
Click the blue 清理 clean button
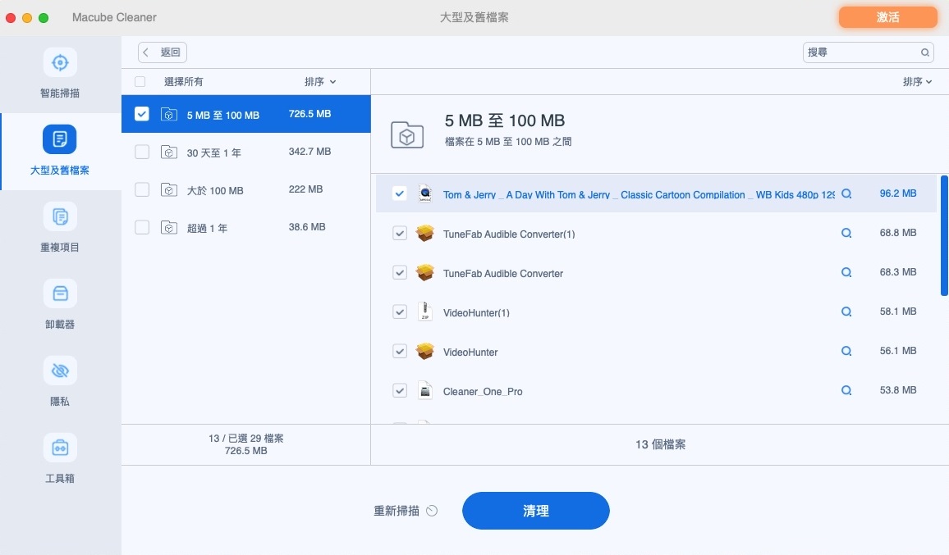[x=535, y=511]
